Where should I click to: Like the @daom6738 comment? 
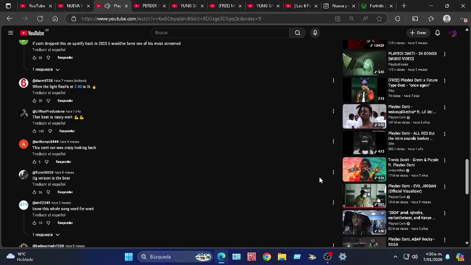34,100
